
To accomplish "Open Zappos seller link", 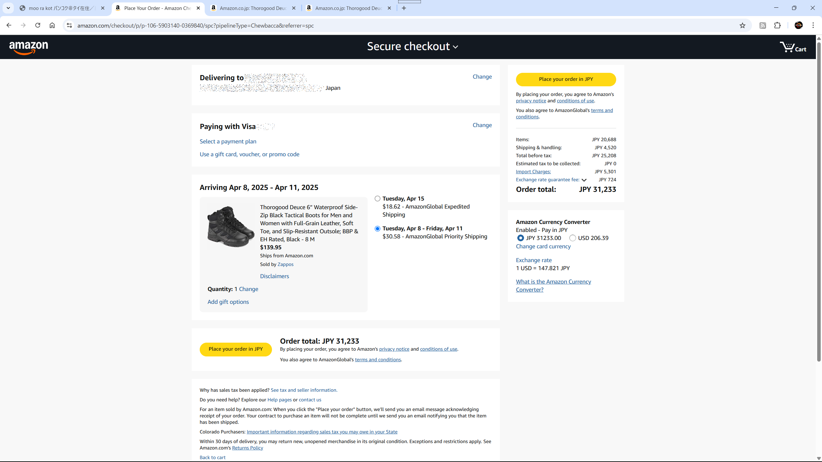I will click(285, 264).
